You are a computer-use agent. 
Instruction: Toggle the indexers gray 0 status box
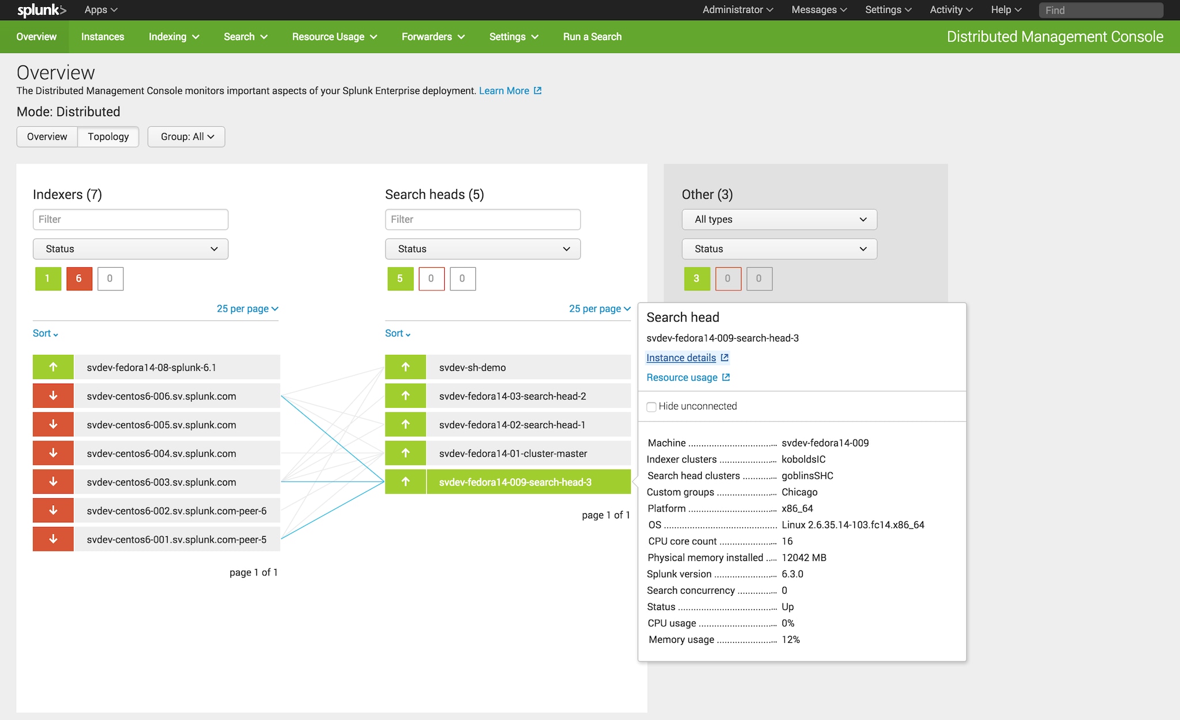111,279
